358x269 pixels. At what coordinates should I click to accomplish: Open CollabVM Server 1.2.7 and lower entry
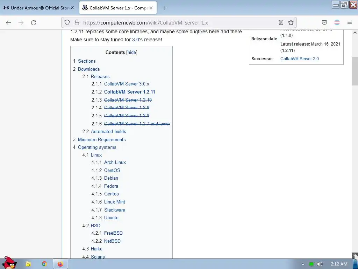[137, 124]
